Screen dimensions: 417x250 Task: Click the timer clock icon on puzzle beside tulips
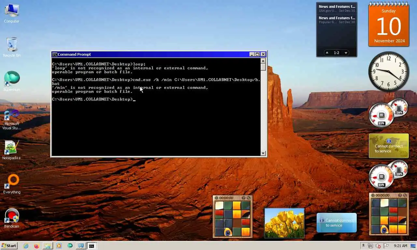216,198
